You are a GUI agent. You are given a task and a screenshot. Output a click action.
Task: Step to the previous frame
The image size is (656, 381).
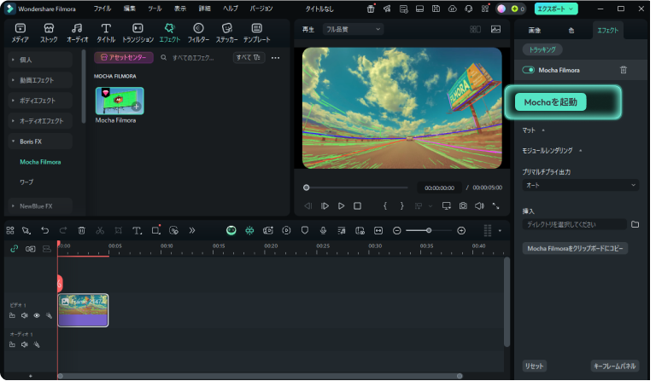[x=308, y=206]
